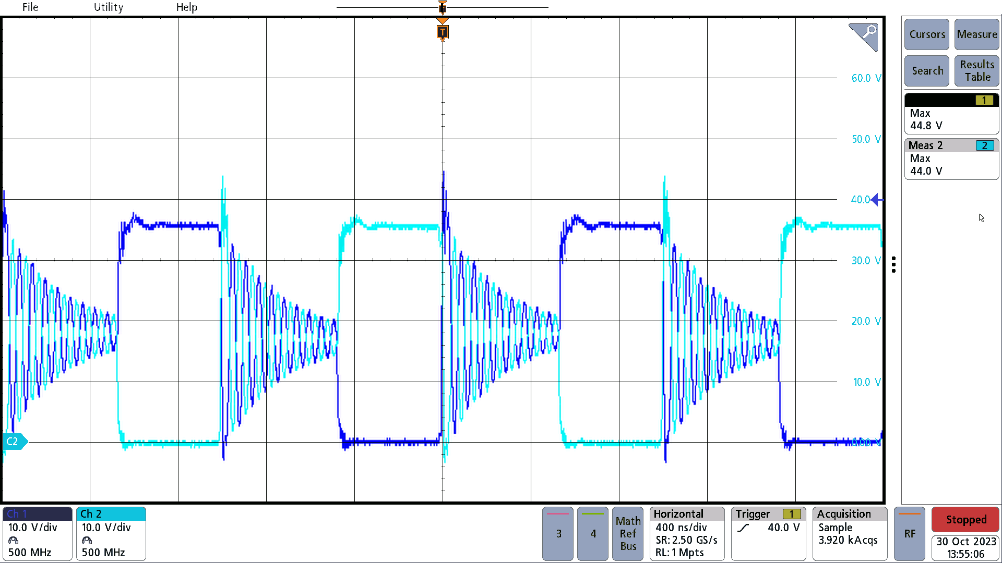This screenshot has width=1002, height=563.
Task: Open the Meas 1 Max badge
Action: pos(952,114)
